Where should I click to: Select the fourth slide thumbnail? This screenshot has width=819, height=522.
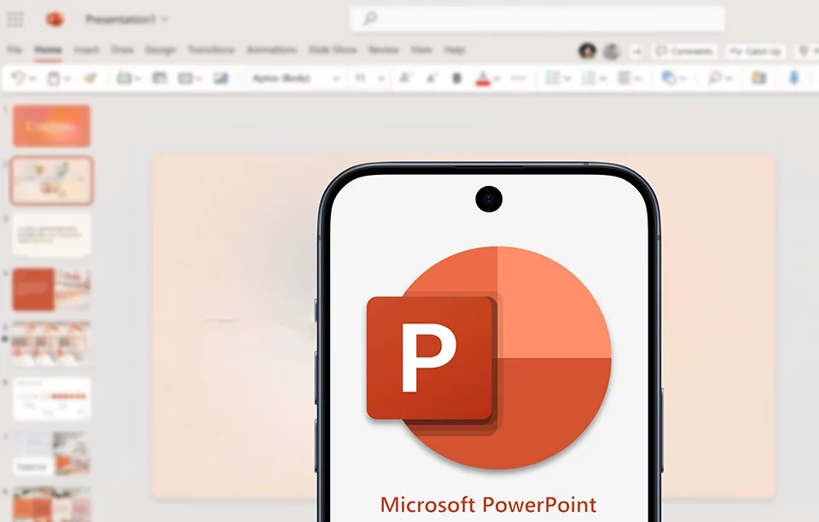coord(52,289)
